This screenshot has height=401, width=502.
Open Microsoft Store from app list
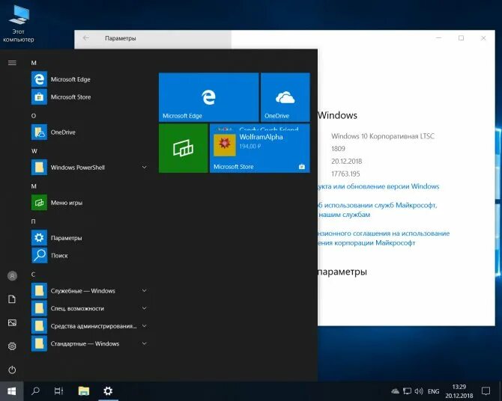tap(90, 97)
